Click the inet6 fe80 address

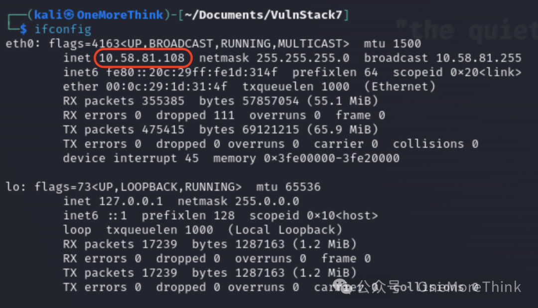coord(192,72)
